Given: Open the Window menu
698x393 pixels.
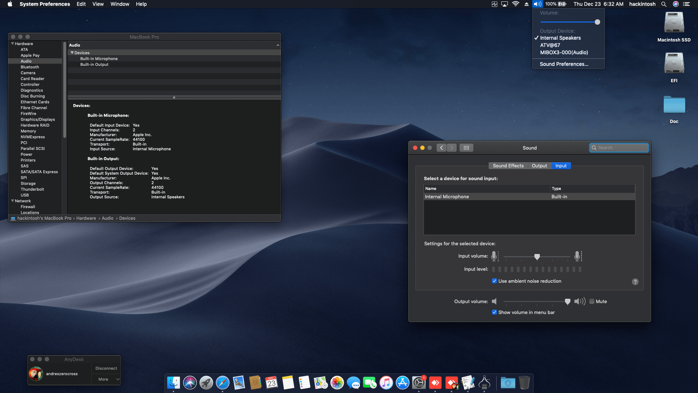Looking at the screenshot, I should coord(120,4).
